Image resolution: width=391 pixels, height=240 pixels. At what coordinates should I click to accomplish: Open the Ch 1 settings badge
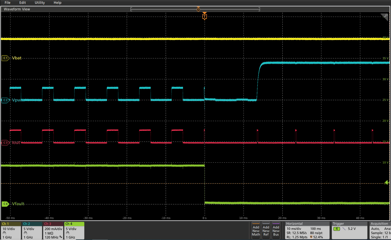click(x=11, y=231)
